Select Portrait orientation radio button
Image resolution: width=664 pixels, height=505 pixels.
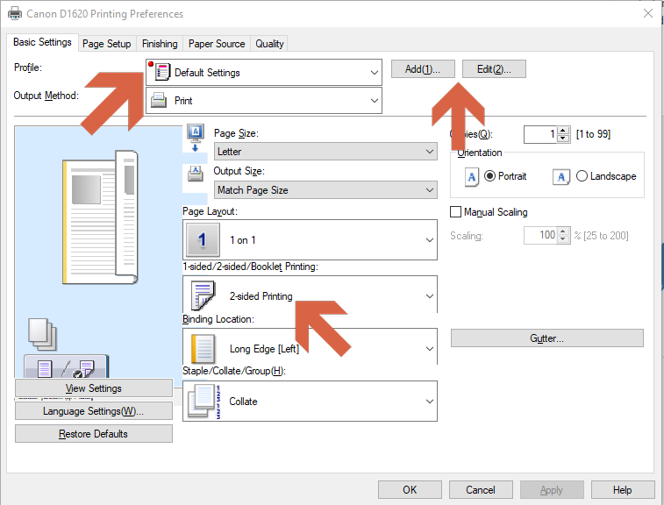[489, 176]
